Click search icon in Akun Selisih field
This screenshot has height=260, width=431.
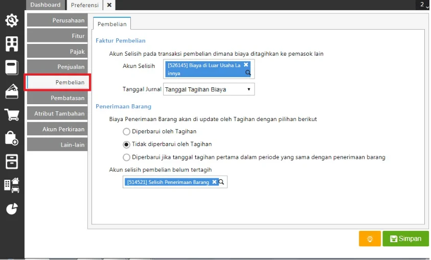248,73
